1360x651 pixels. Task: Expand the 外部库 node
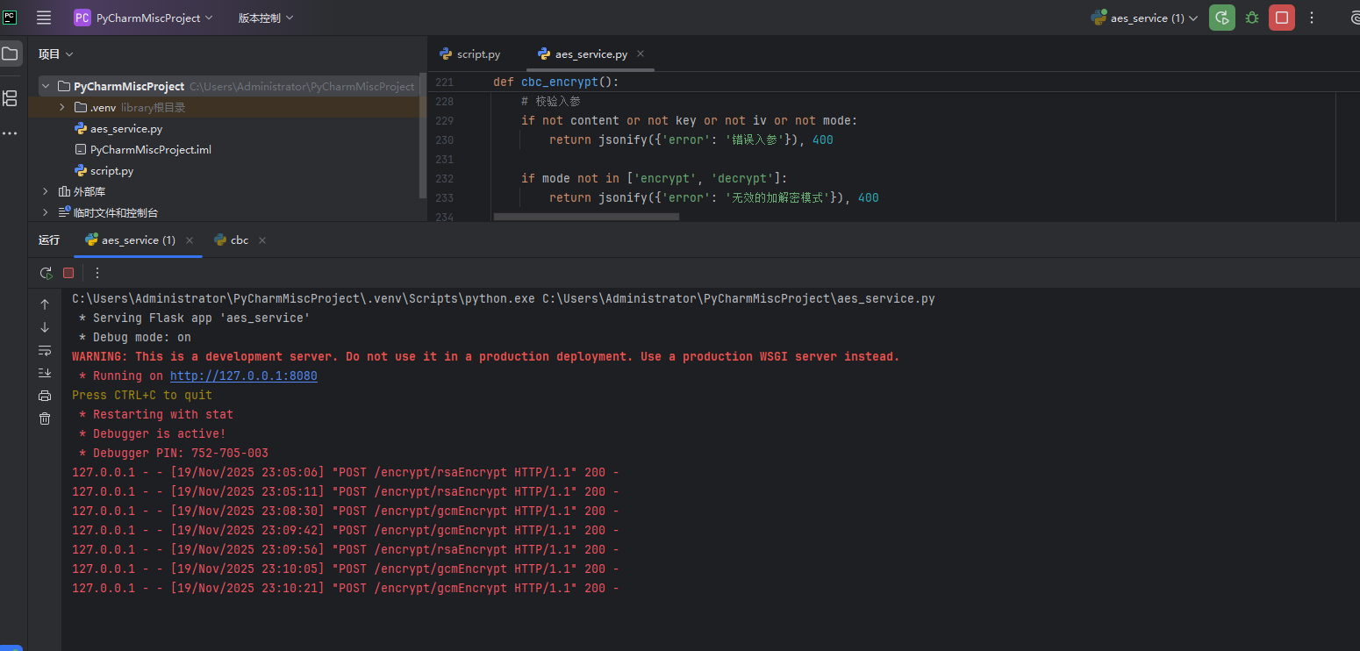(x=46, y=191)
